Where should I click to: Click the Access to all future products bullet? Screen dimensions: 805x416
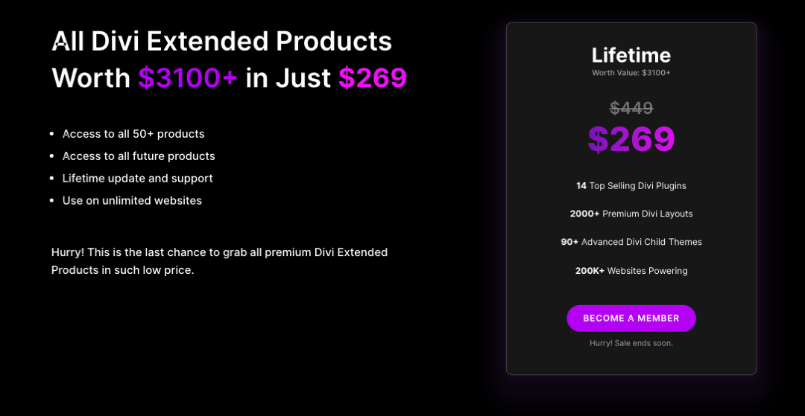coord(139,156)
